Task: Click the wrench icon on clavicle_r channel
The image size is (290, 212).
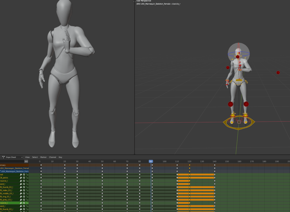Action: click(21, 203)
